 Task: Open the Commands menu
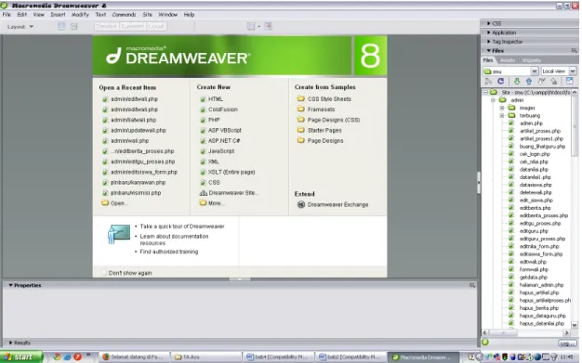pyautogui.click(x=124, y=15)
